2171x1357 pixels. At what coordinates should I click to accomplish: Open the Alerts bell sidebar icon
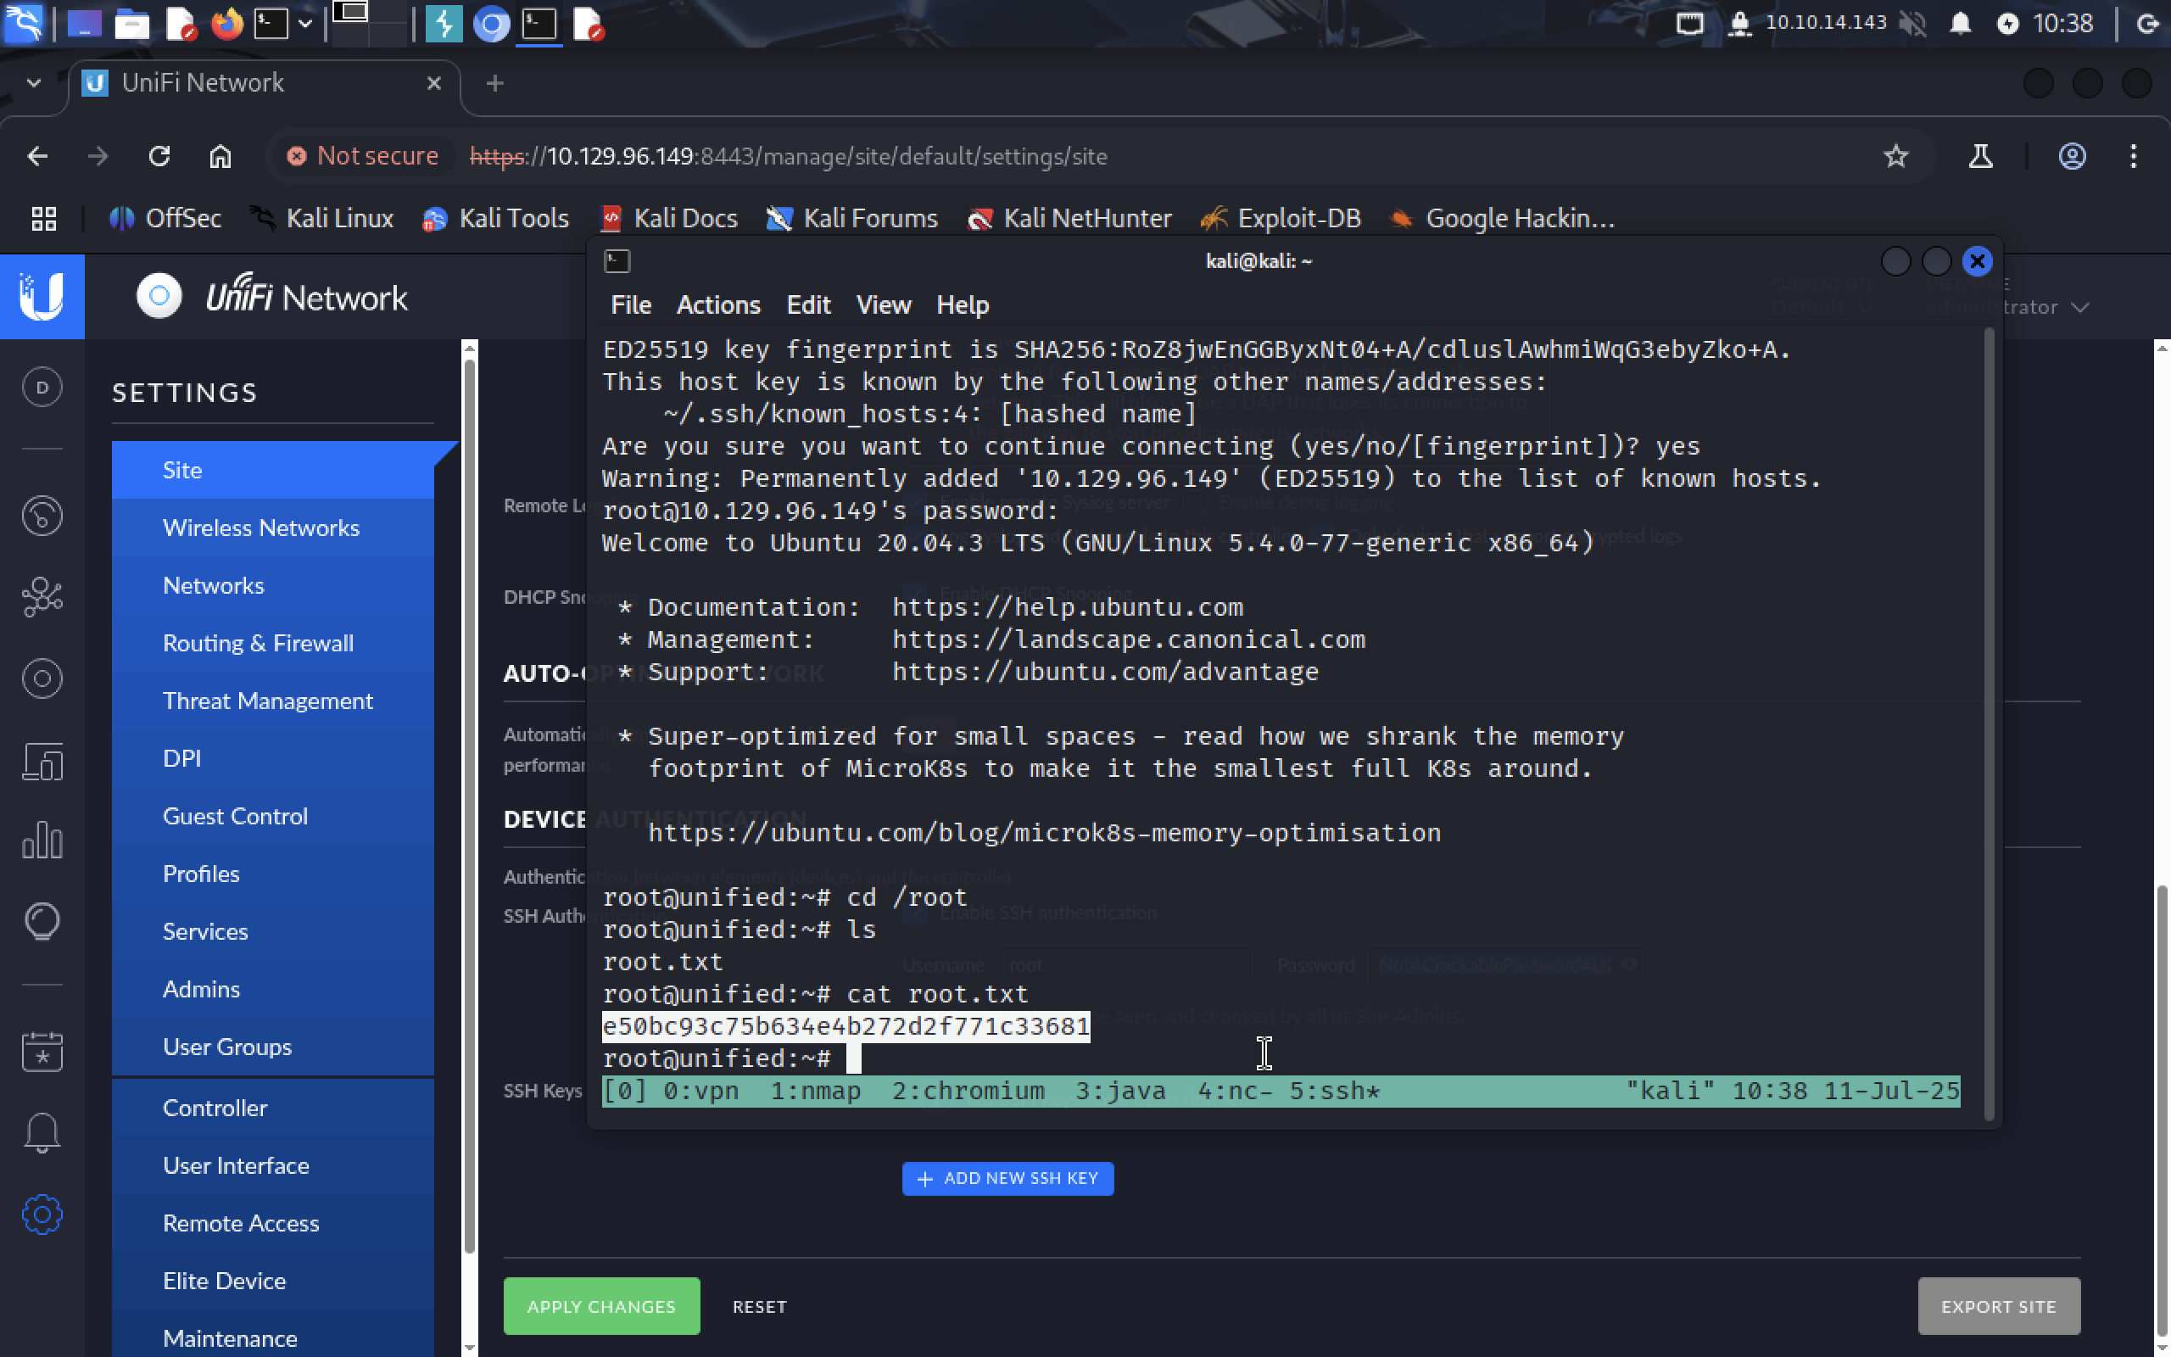click(42, 1134)
